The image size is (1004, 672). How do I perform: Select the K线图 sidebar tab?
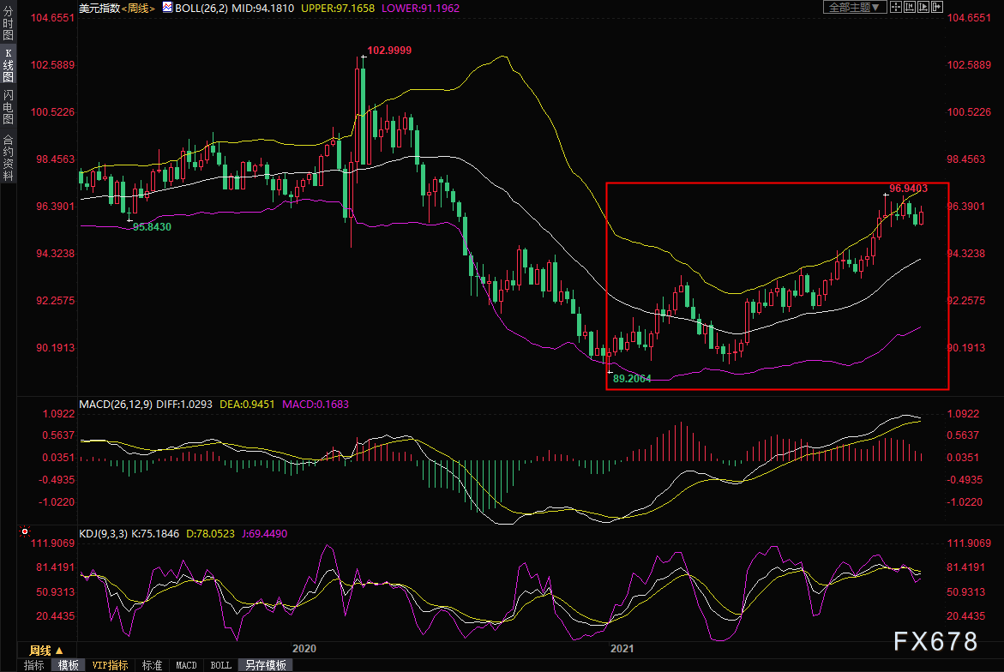tap(9, 65)
